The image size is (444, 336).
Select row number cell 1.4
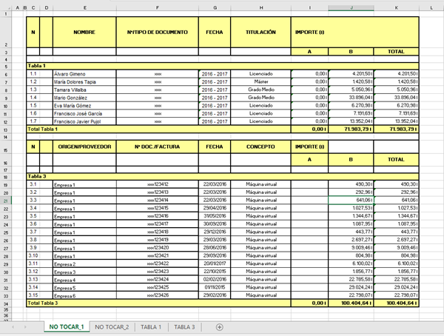(33, 98)
